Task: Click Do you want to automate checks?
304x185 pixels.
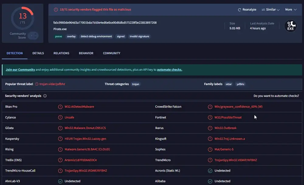Action: (276, 96)
